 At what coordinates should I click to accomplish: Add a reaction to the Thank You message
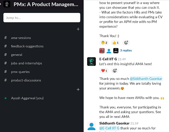[126, 43]
